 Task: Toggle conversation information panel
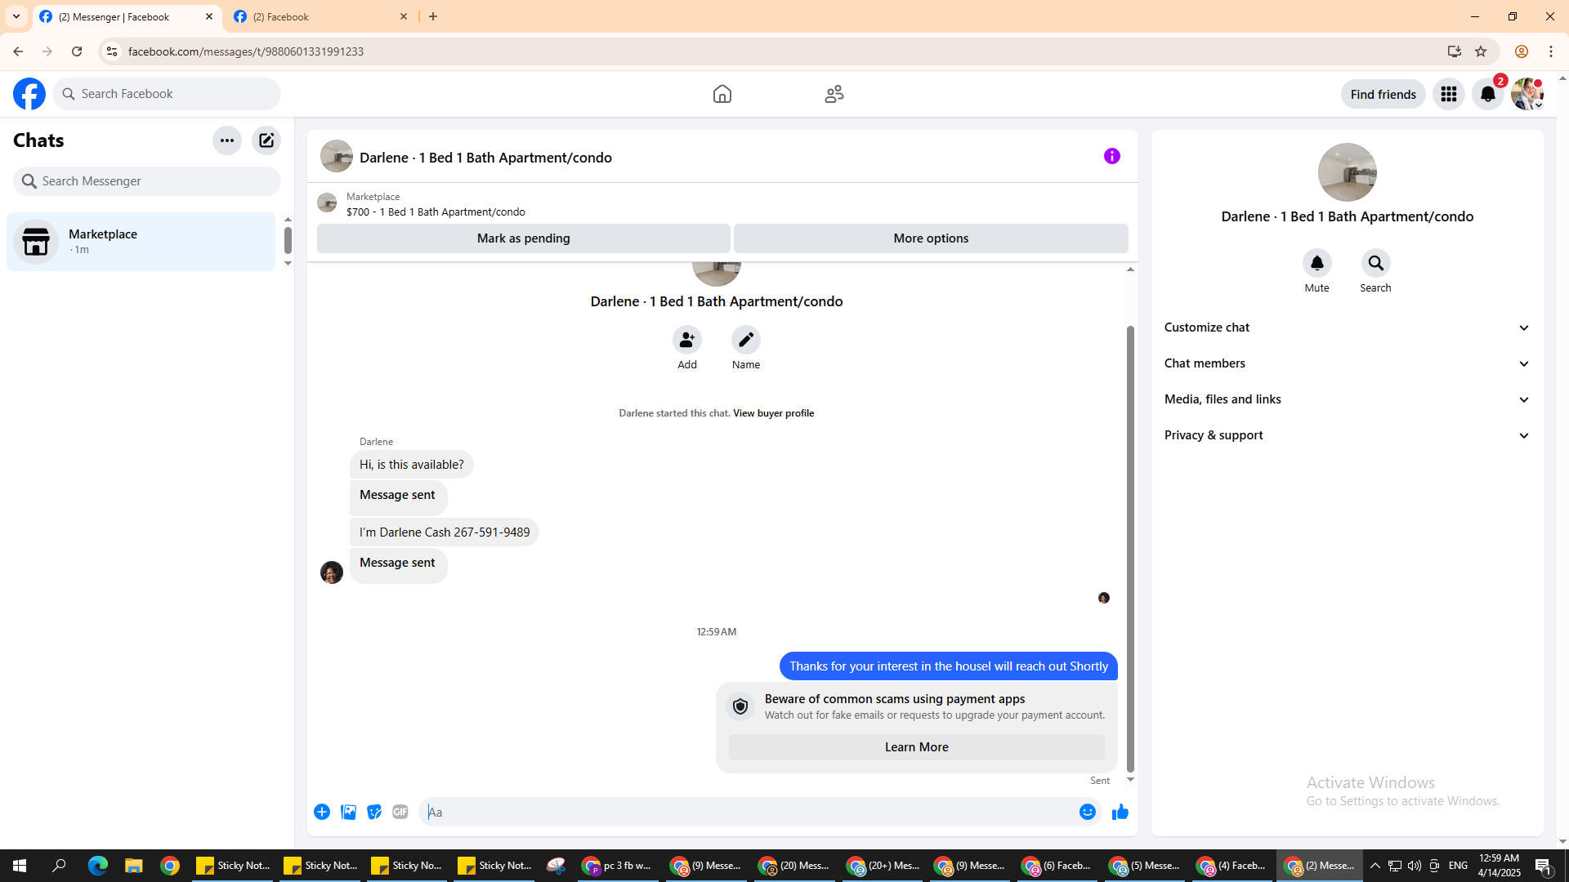pos(1111,156)
